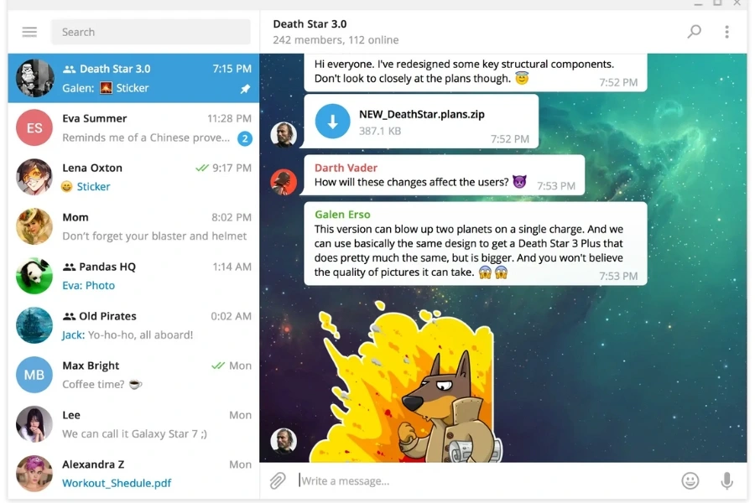Click the Darth Vader sender name
This screenshot has height=503, width=755.
click(346, 168)
